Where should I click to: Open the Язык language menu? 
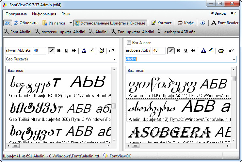[66, 14]
